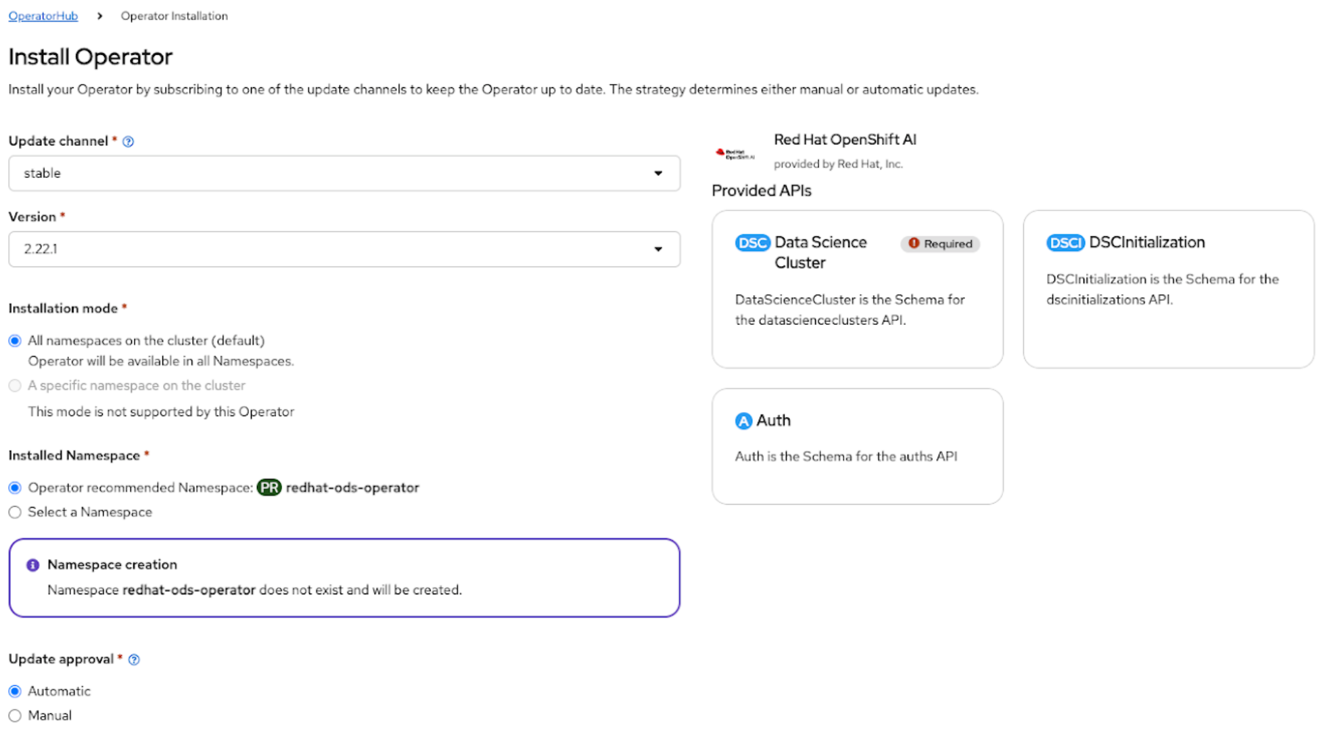The width and height of the screenshot is (1323, 735).
Task: Select Manual update approval
Action: click(15, 715)
